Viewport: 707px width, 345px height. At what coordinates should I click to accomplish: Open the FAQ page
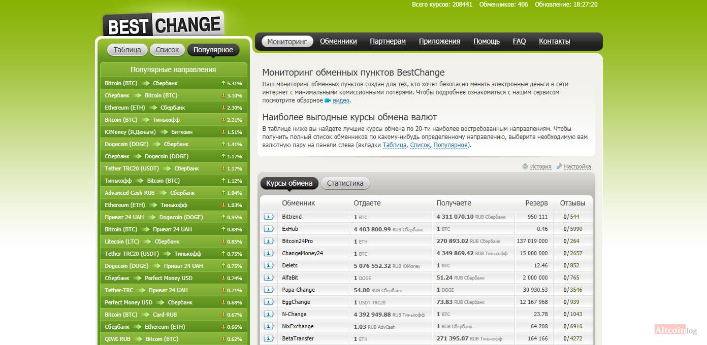pos(519,42)
